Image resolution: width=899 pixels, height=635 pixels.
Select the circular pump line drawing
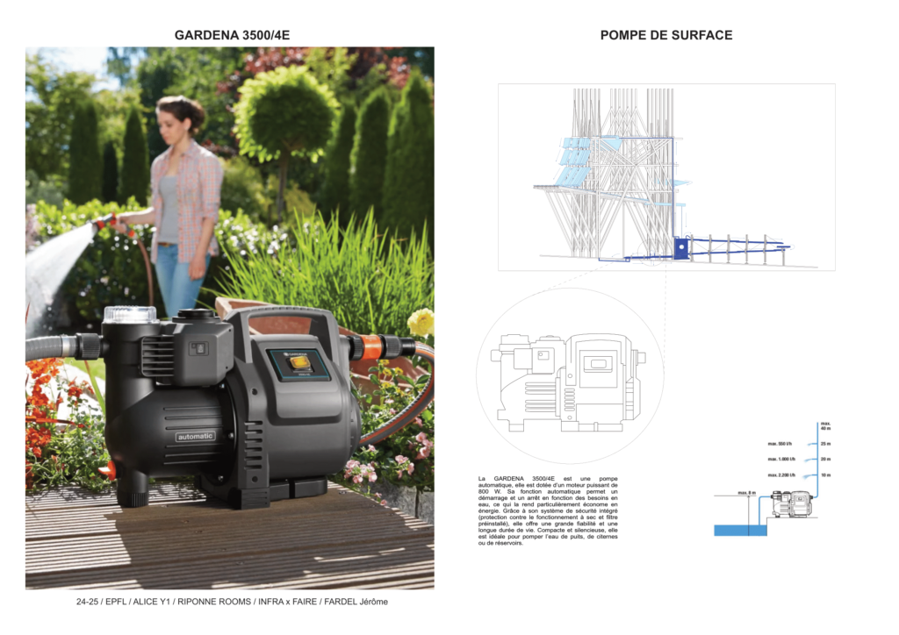[x=570, y=375]
